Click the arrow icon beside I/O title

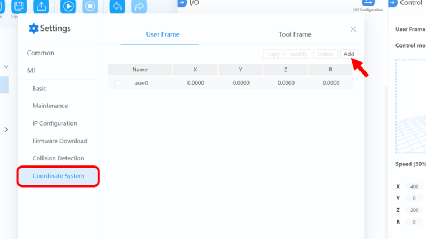pos(182,3)
